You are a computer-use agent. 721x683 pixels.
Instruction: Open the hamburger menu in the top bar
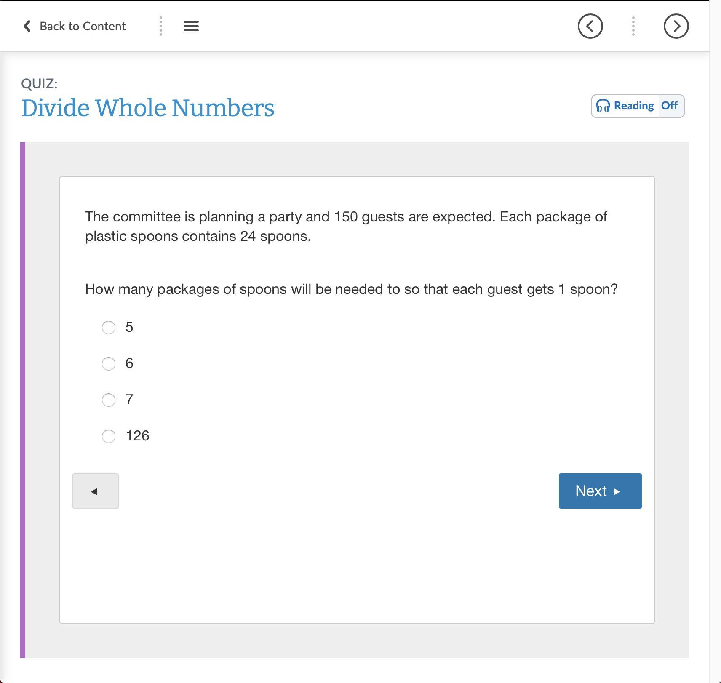point(191,26)
